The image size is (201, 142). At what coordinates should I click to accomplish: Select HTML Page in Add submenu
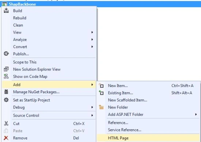point(148,138)
